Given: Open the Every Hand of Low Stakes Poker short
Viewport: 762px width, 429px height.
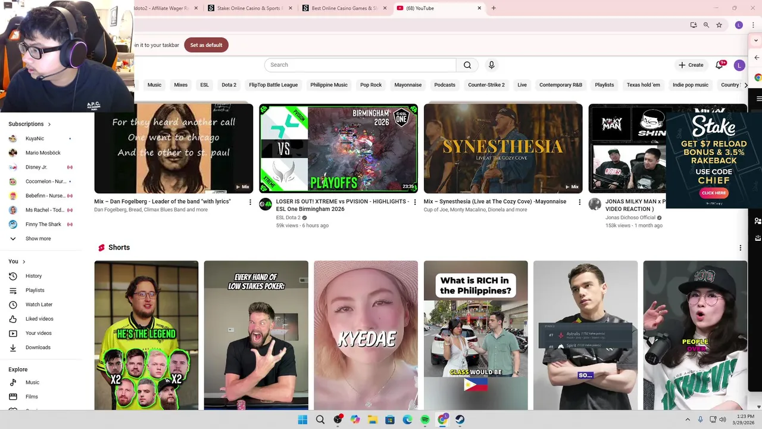Looking at the screenshot, I should point(256,335).
